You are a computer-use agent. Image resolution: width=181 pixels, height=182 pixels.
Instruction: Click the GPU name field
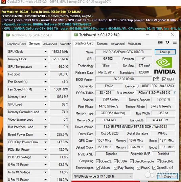click(x=123, y=52)
